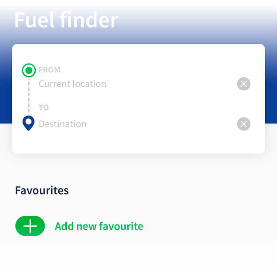Image resolution: width=277 pixels, height=277 pixels.
Task: Click the Add new favourite link
Action: click(x=99, y=226)
